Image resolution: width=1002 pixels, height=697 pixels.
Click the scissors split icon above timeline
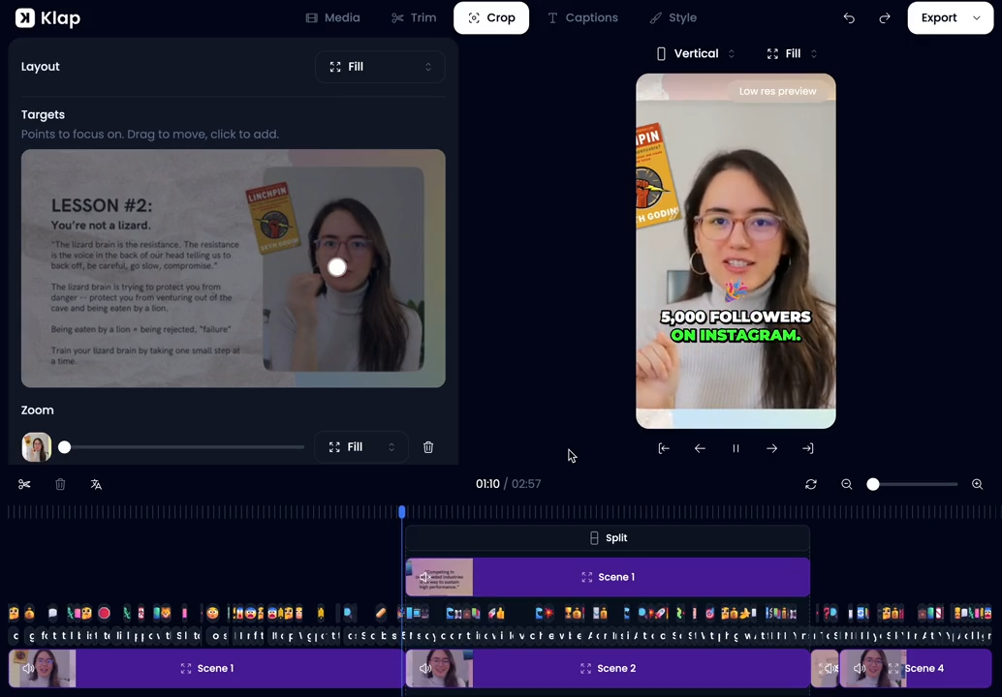[x=24, y=484]
